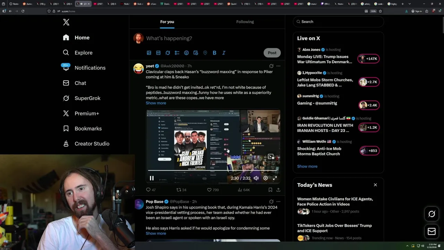Image resolution: width=444 pixels, height=250 pixels.
Task: Open more options on yeet's post
Action: pyautogui.click(x=278, y=66)
